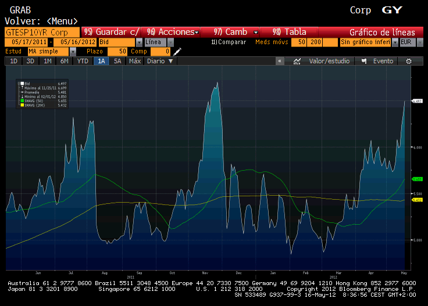Open the Línea chart type dropdown
Image resolution: width=428 pixels, height=306 pixels.
click(170, 42)
